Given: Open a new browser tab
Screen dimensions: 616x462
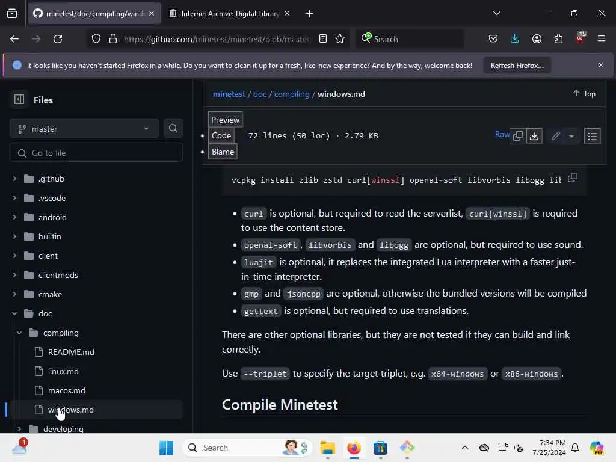Looking at the screenshot, I should tap(309, 14).
